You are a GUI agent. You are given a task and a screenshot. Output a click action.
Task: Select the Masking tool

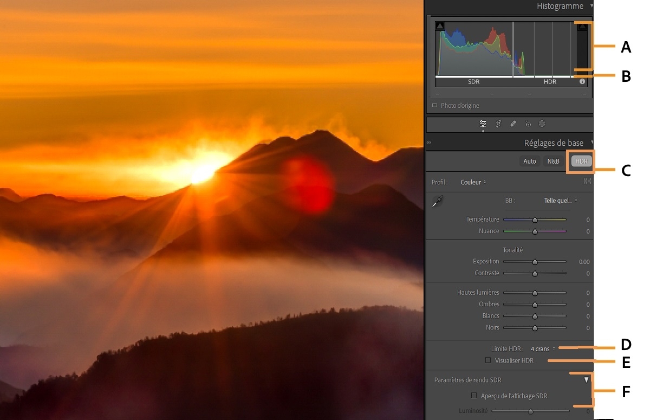[x=542, y=124]
